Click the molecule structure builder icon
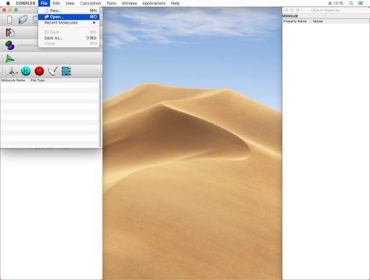The width and height of the screenshot is (370, 280). 12,71
